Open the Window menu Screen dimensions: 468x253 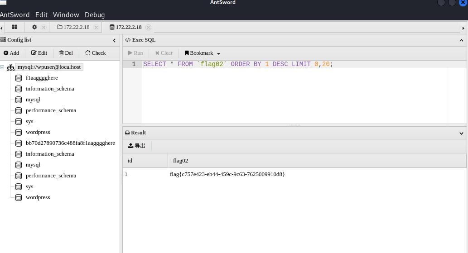coord(66,15)
